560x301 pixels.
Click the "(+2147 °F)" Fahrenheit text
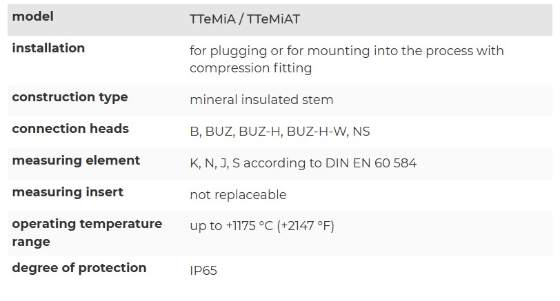click(306, 226)
